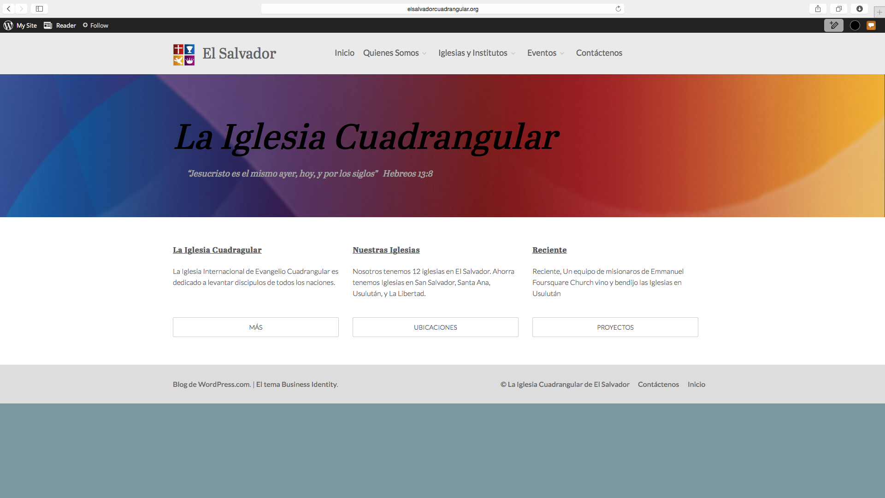Viewport: 885px width, 498px height.
Task: Show all tabs overview icon
Action: coord(838,9)
